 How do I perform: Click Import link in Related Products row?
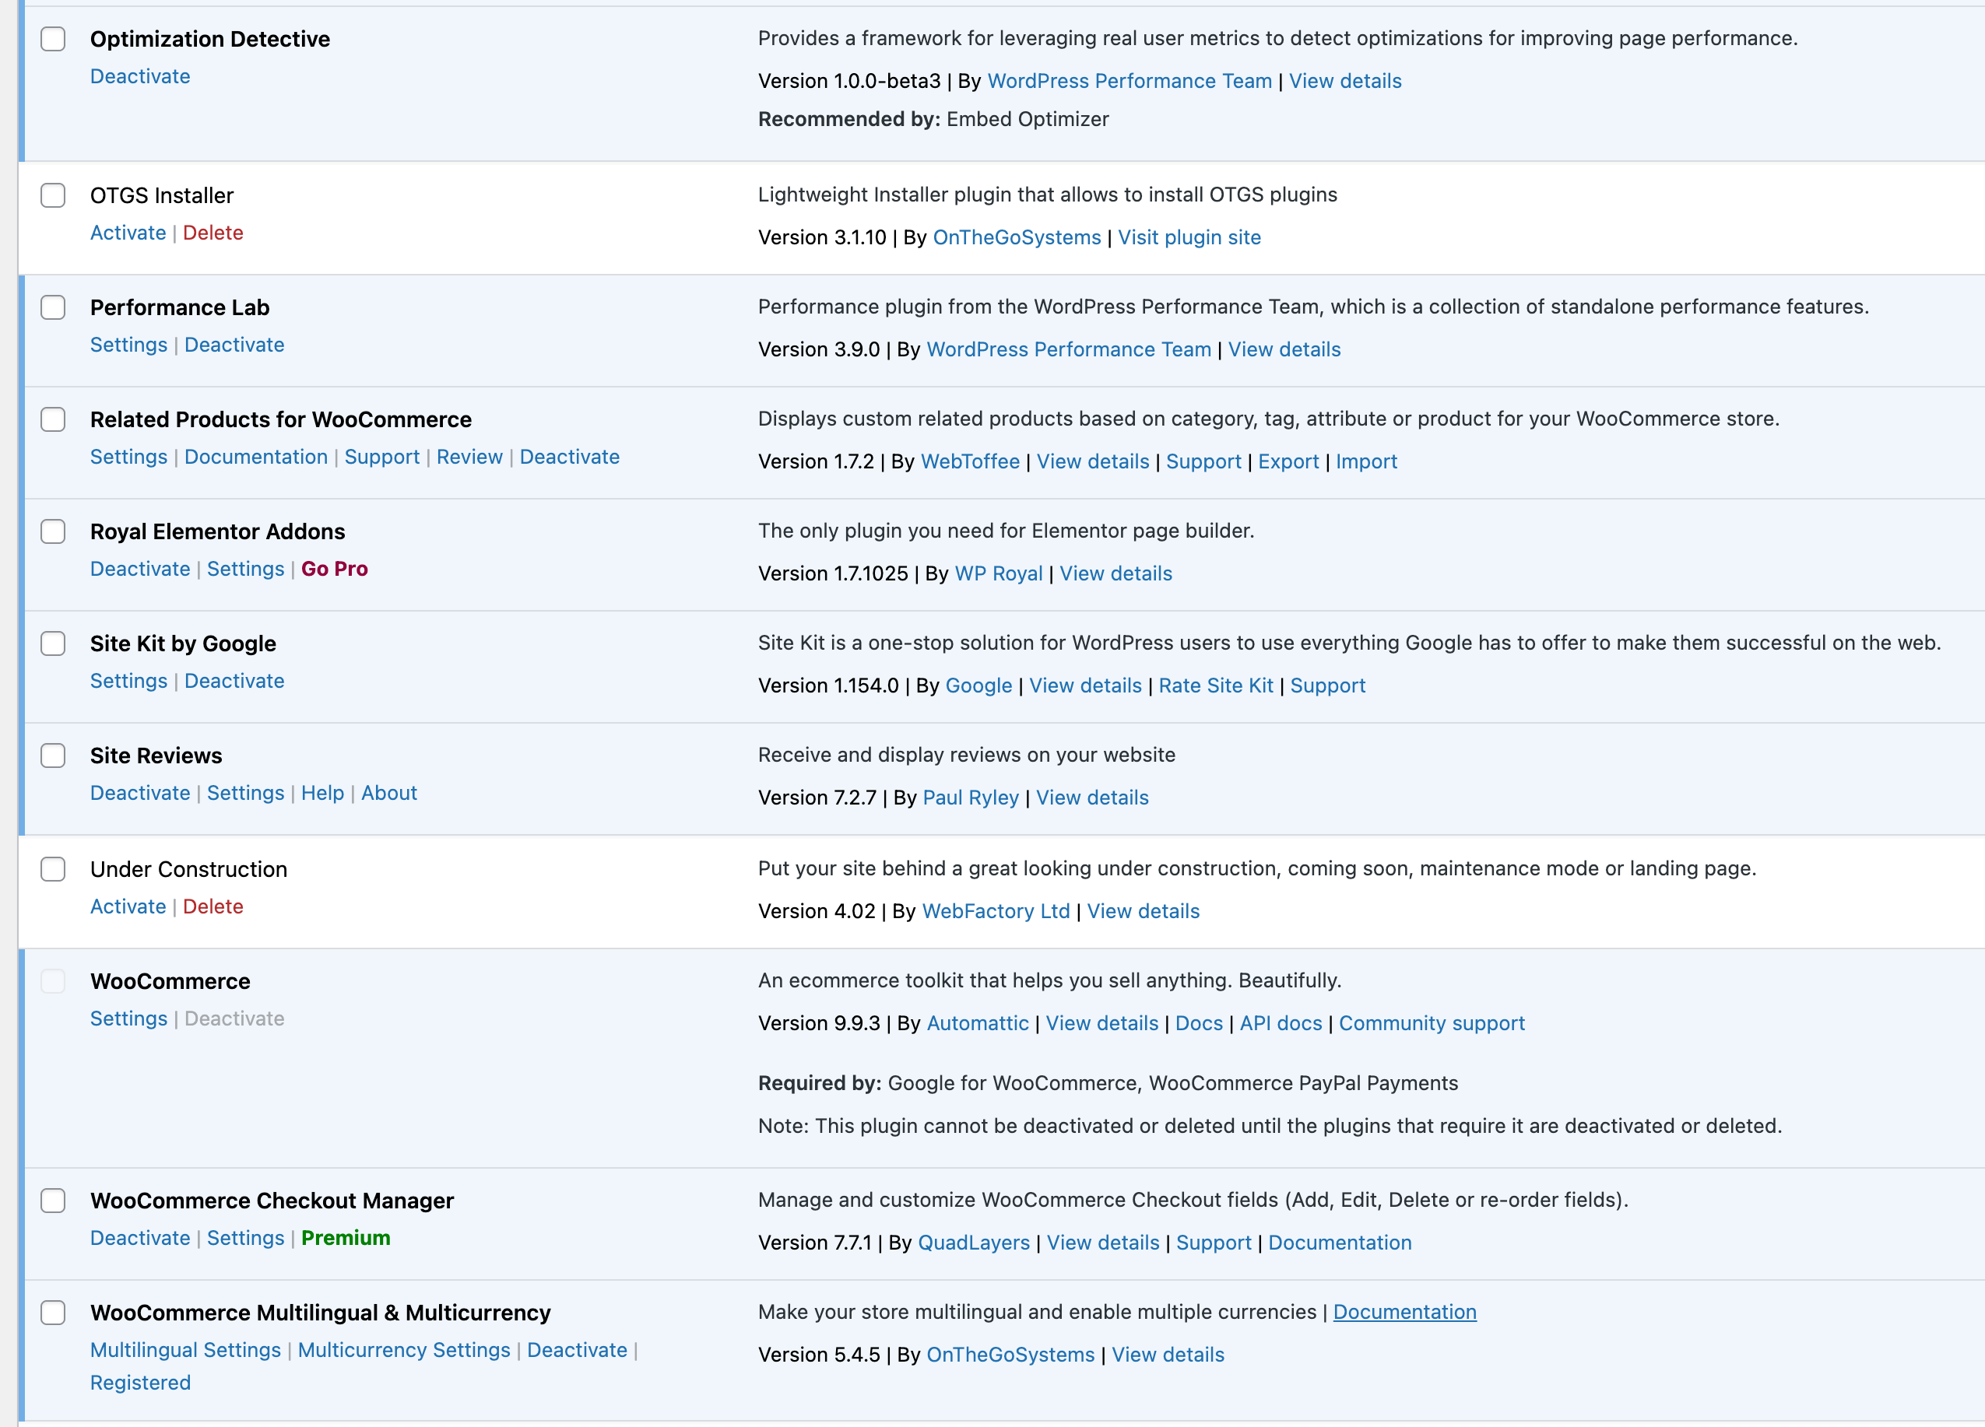[1366, 461]
